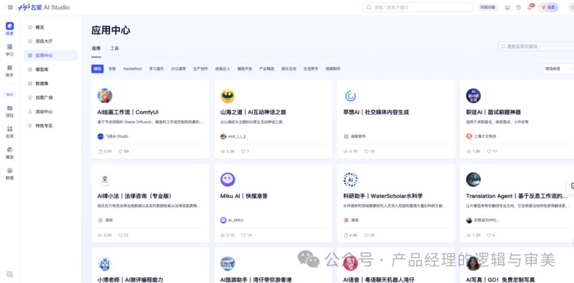Click the 小博老师 app icon
This screenshot has height=283, width=574.
point(105,263)
